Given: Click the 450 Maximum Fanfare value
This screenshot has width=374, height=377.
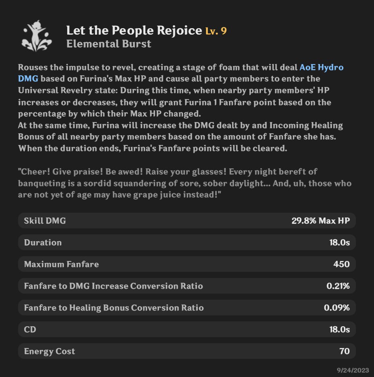Looking at the screenshot, I should (341, 264).
